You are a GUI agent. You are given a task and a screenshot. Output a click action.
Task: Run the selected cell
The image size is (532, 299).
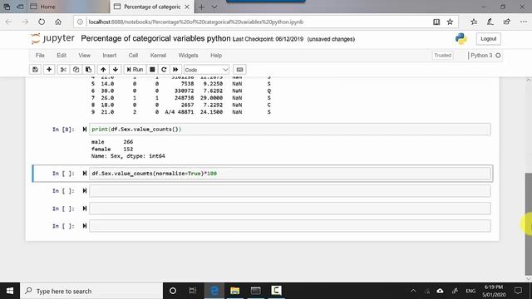click(x=135, y=70)
